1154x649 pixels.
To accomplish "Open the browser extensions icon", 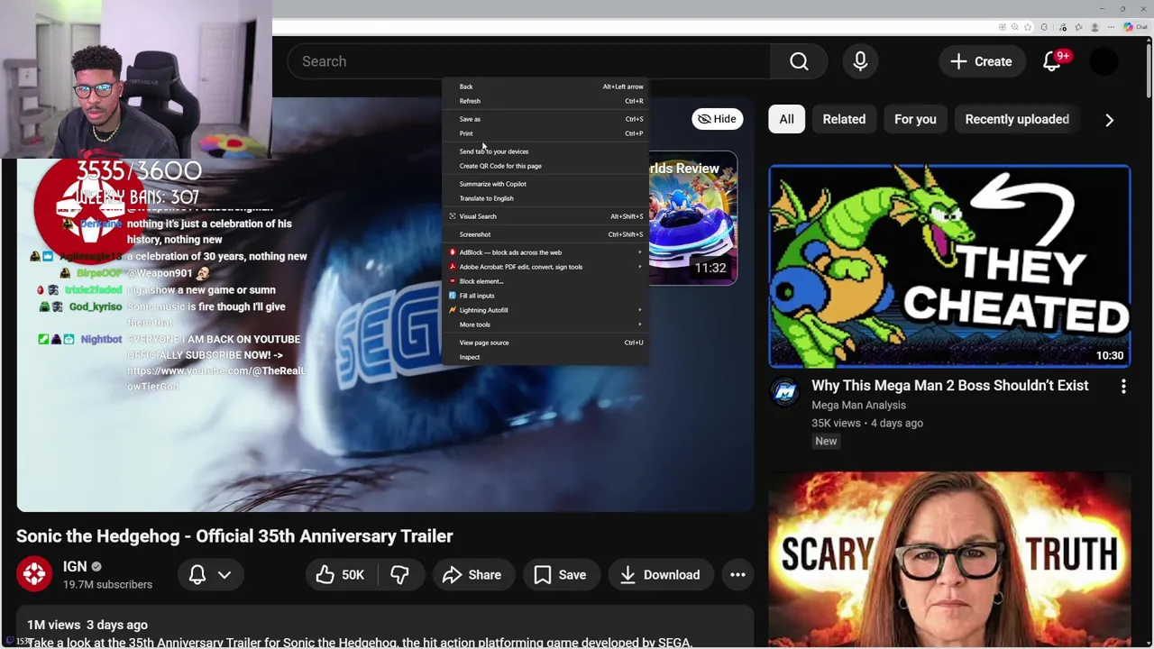I will (1044, 27).
